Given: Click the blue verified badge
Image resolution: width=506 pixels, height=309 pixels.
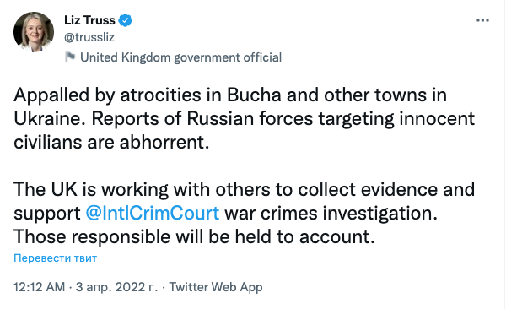Looking at the screenshot, I should [125, 20].
